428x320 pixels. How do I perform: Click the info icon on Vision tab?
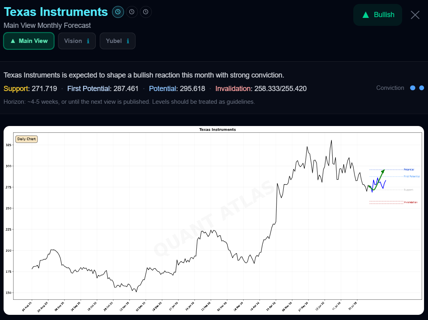point(88,41)
